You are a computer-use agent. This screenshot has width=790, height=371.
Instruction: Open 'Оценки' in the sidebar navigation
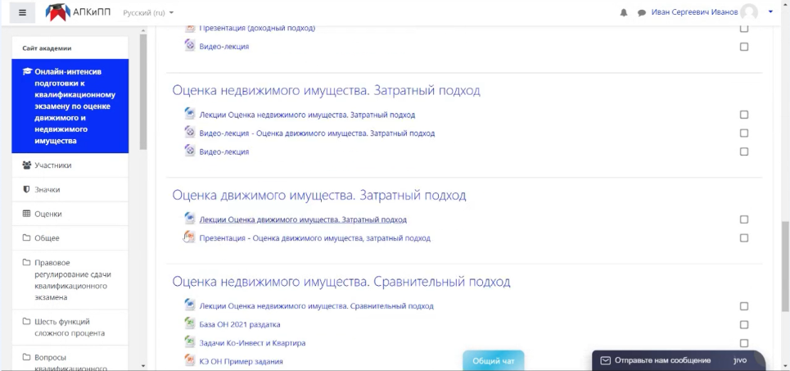click(x=47, y=214)
